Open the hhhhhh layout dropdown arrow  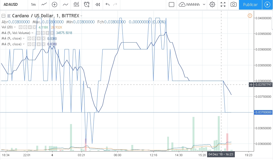click(204, 4)
